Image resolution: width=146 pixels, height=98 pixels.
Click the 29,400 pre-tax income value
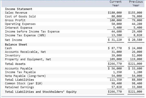tap(137, 31)
